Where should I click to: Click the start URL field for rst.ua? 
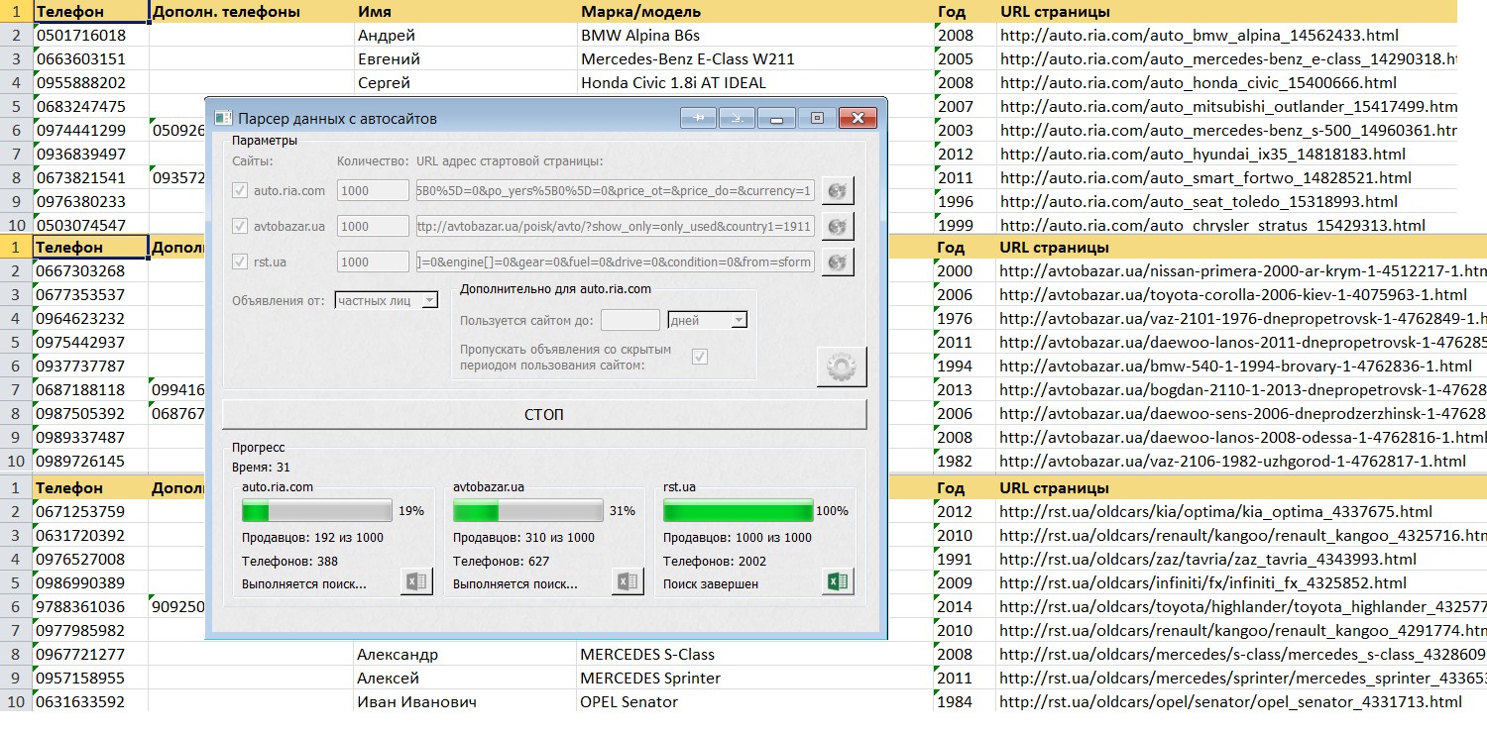[x=616, y=262]
